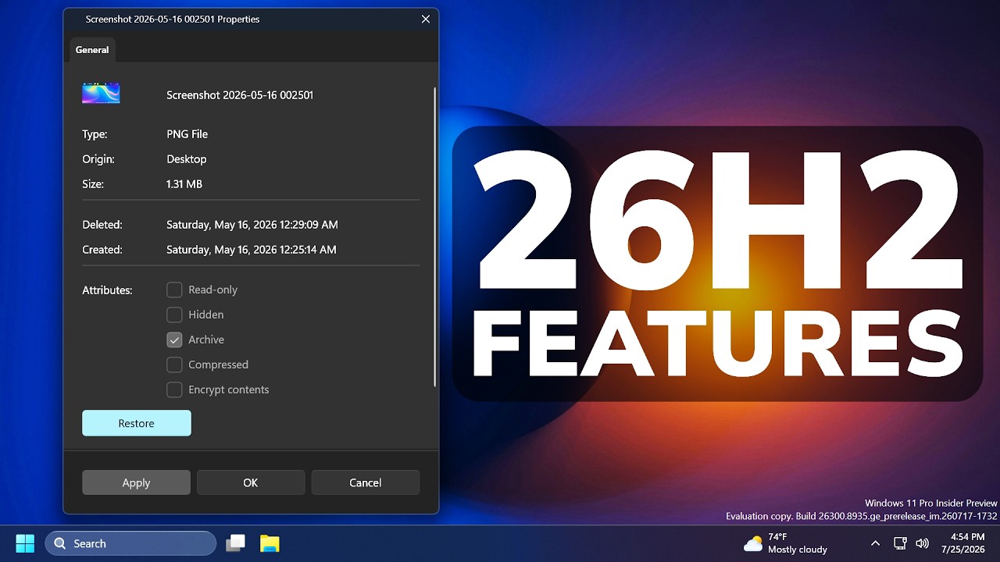Image resolution: width=1000 pixels, height=562 pixels.
Task: Select the General tab
Action: tap(92, 49)
